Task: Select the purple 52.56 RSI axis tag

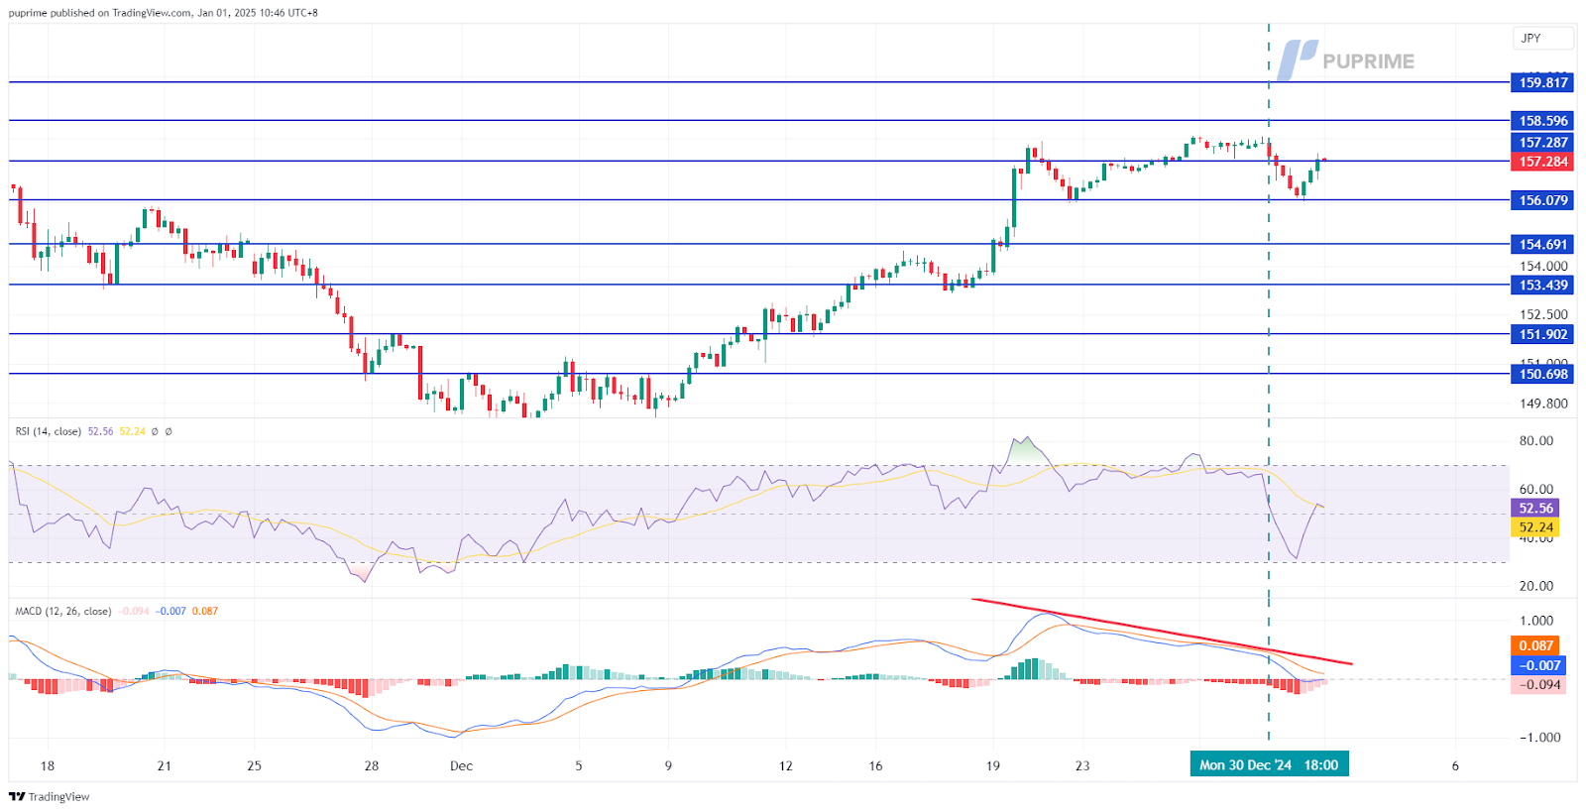Action: click(1534, 508)
